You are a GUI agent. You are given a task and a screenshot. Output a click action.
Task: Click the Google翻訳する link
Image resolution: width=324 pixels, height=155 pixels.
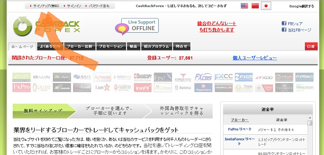301,6
